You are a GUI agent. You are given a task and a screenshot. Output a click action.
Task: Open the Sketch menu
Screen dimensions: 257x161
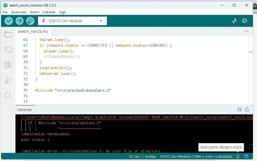point(35,12)
